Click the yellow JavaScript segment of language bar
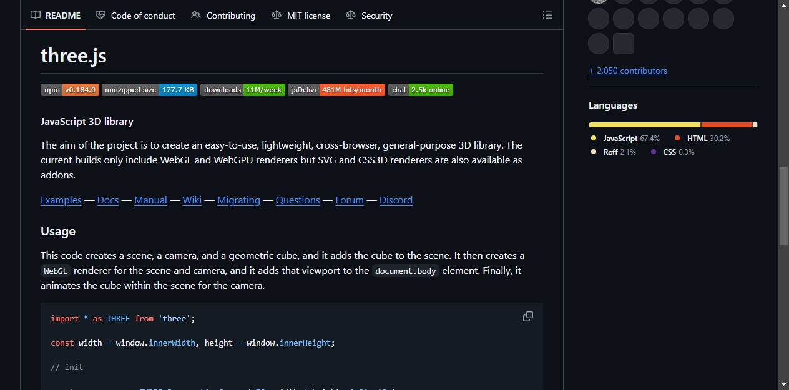Viewport: 789px width, 390px height. pyautogui.click(x=644, y=125)
